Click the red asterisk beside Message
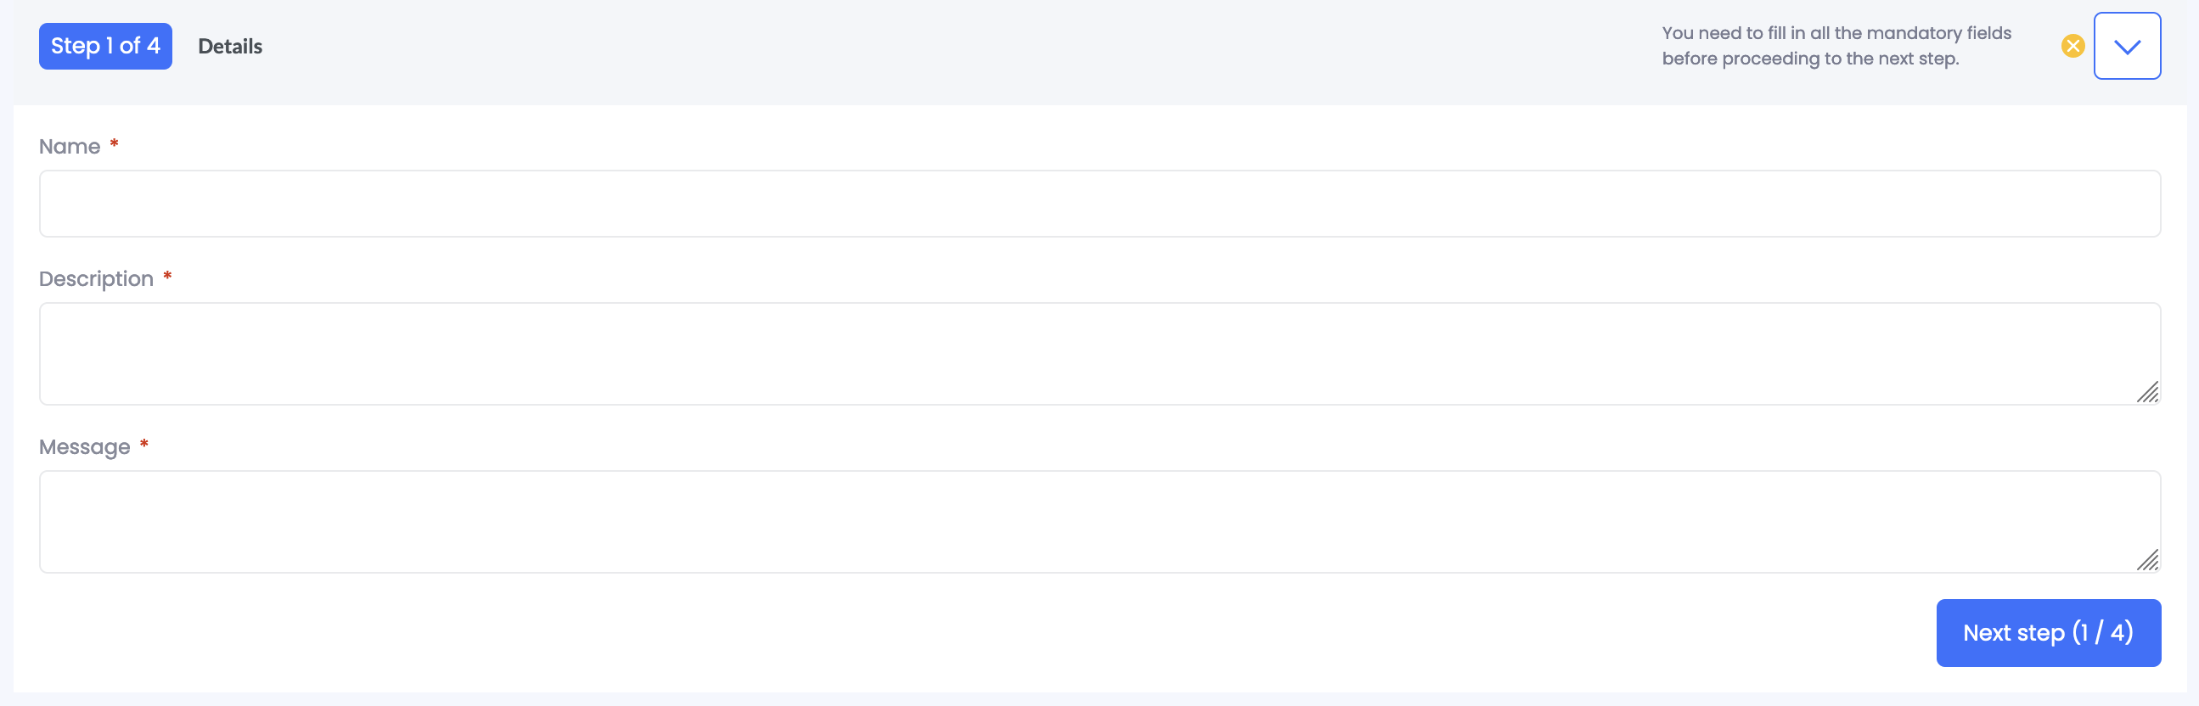The width and height of the screenshot is (2199, 706). (x=144, y=445)
